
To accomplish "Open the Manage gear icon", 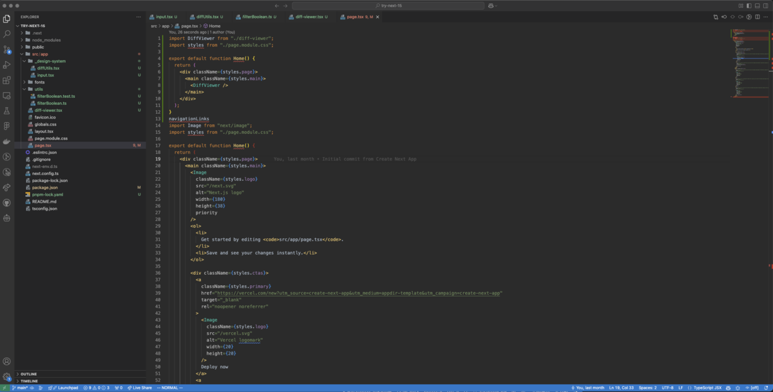I will coord(7,377).
